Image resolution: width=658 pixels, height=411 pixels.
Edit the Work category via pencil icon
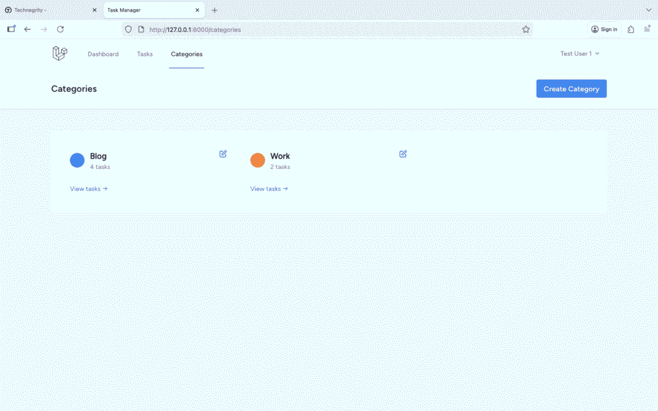[x=403, y=154]
